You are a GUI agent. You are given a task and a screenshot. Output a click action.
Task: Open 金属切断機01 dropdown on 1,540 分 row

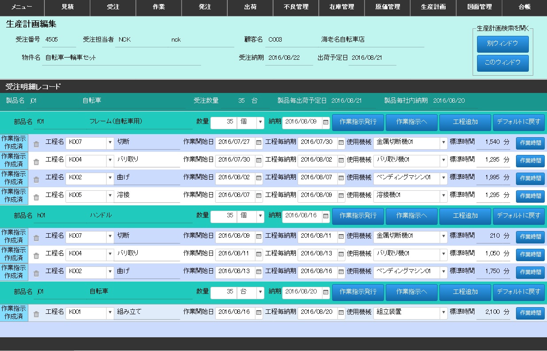[x=444, y=143]
